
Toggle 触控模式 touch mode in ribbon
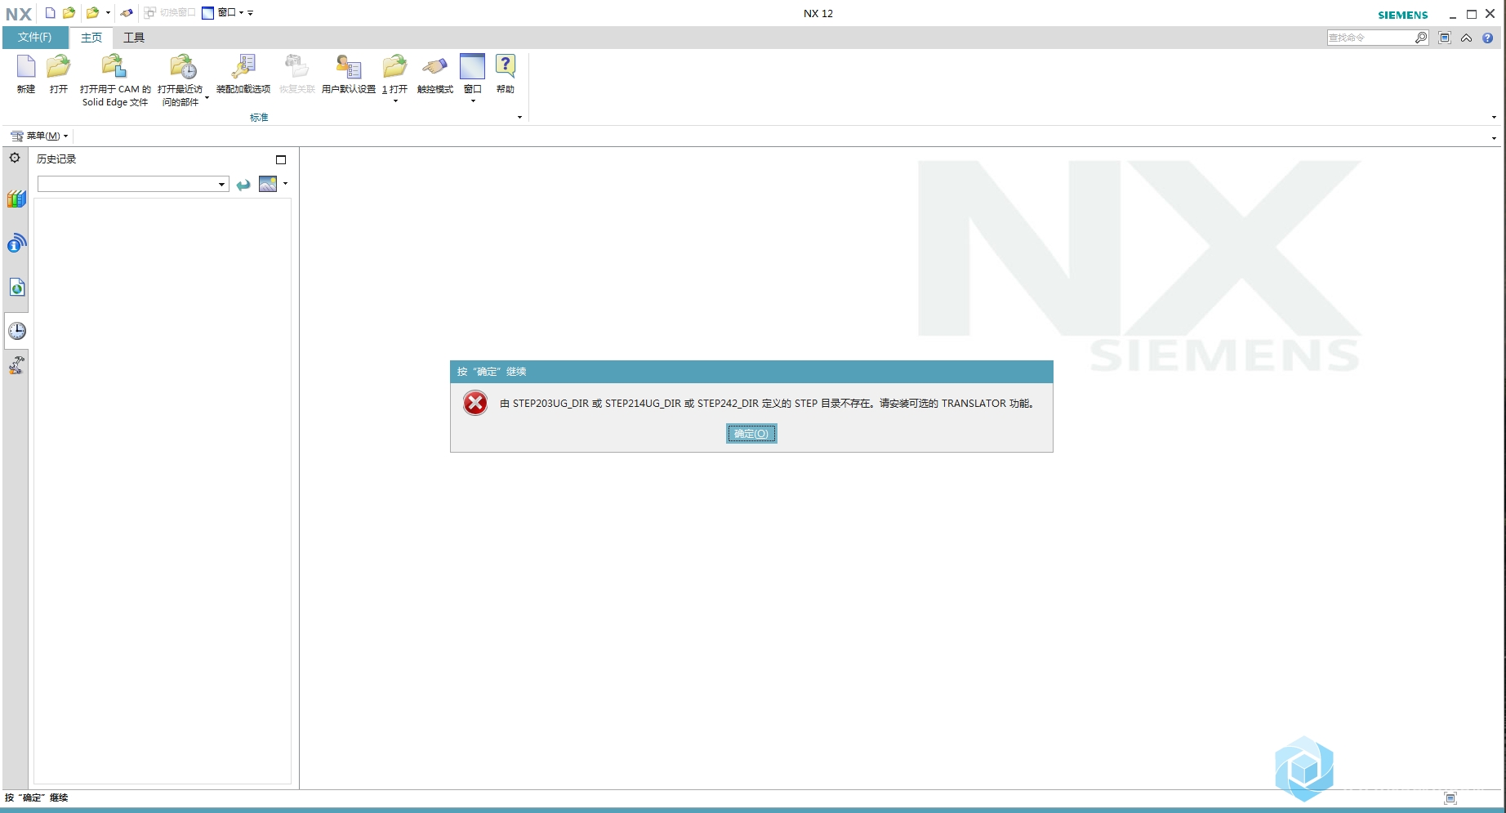pyautogui.click(x=435, y=74)
